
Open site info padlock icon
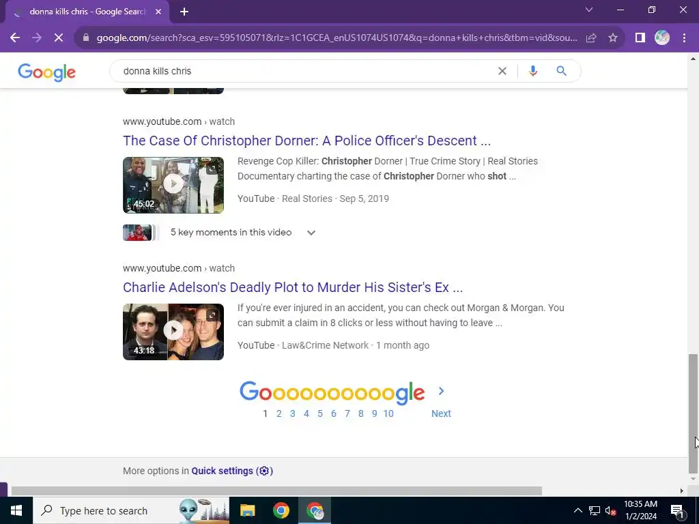(x=86, y=38)
